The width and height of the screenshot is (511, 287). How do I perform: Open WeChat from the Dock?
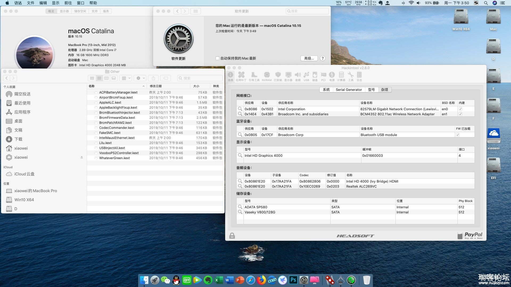click(166, 280)
